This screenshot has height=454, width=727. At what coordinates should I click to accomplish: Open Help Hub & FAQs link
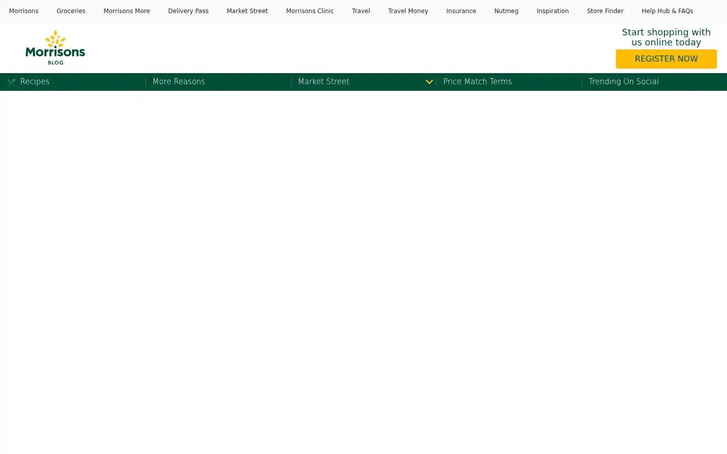click(667, 11)
